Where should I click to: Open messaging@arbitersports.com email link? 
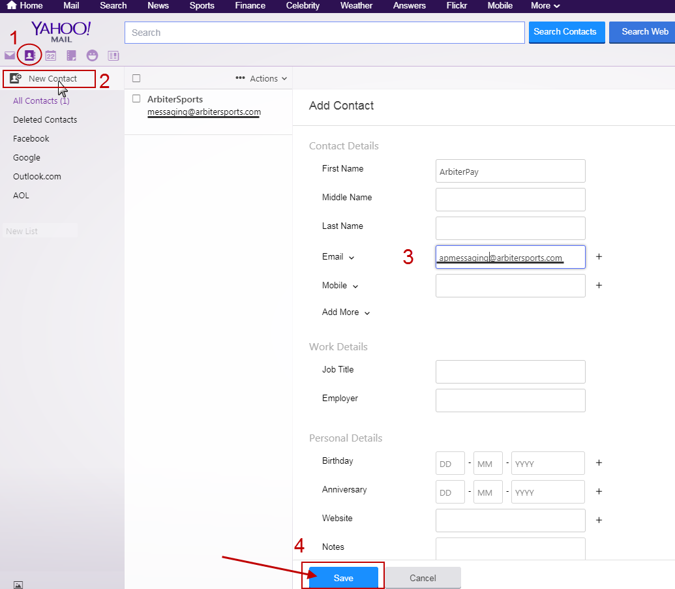click(204, 112)
